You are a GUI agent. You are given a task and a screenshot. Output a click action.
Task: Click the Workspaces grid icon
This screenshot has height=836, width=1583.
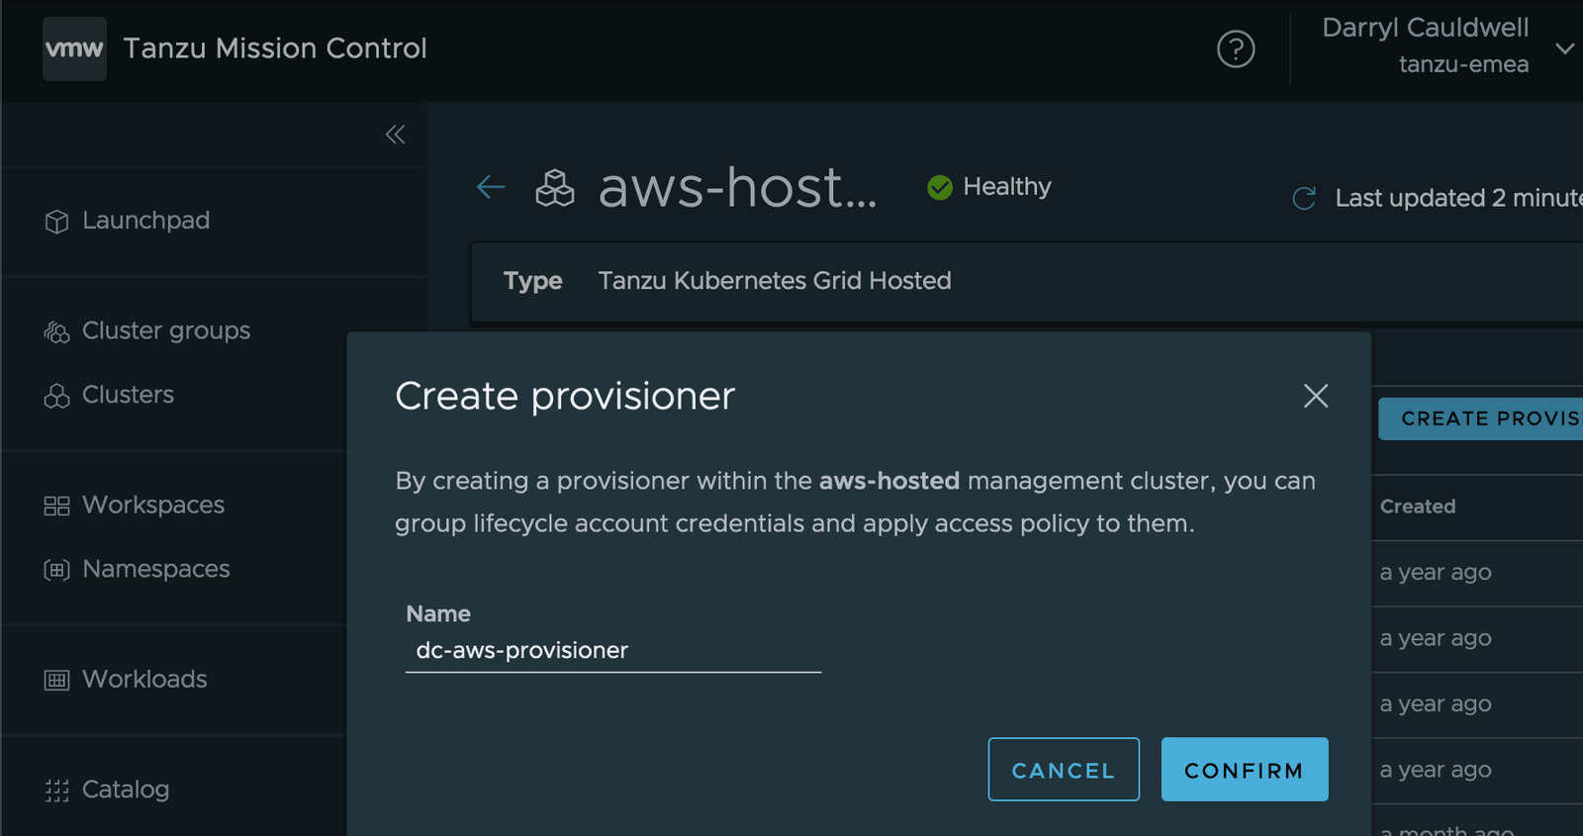tap(57, 506)
